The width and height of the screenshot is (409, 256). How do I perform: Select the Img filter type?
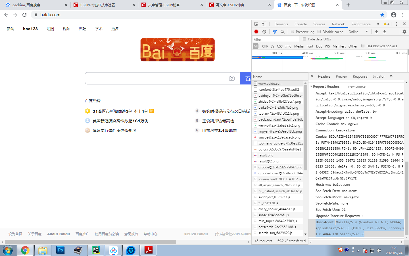(x=288, y=46)
